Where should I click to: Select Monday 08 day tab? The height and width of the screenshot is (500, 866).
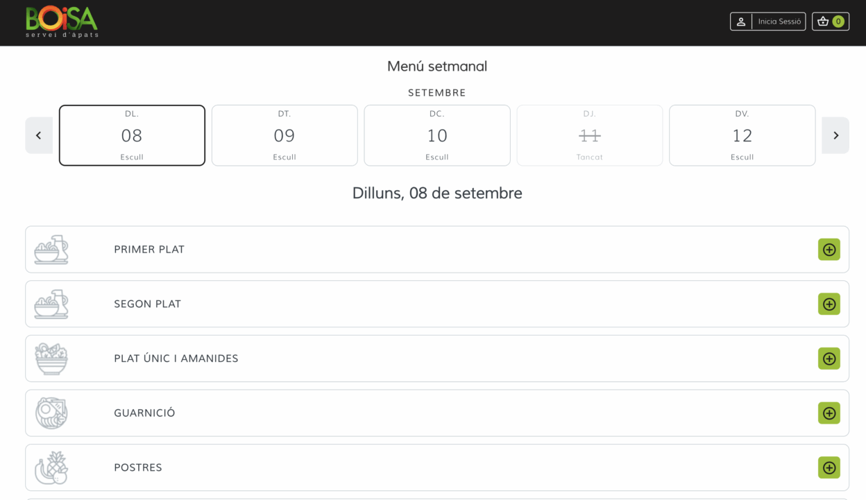[x=132, y=135]
